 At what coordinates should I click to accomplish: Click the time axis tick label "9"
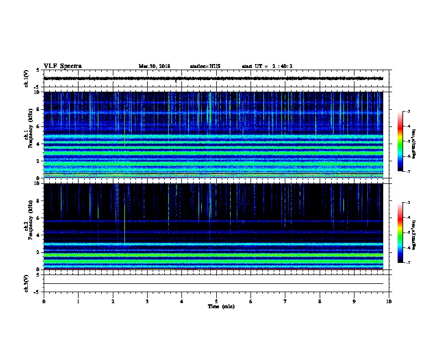click(354, 302)
